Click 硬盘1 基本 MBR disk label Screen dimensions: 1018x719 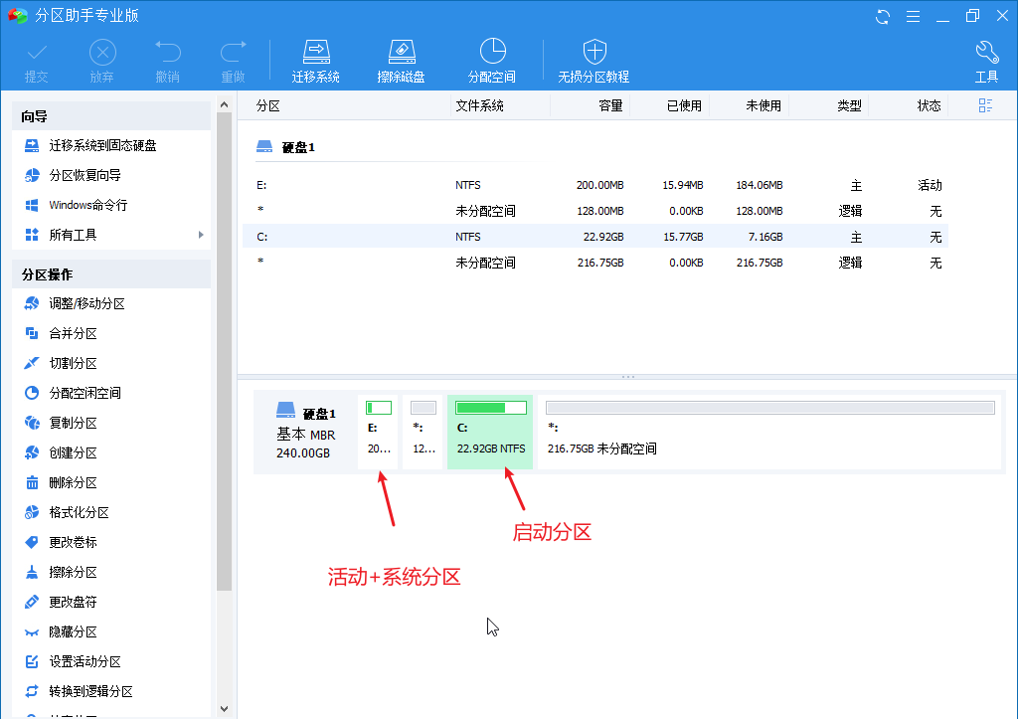pyautogui.click(x=306, y=432)
